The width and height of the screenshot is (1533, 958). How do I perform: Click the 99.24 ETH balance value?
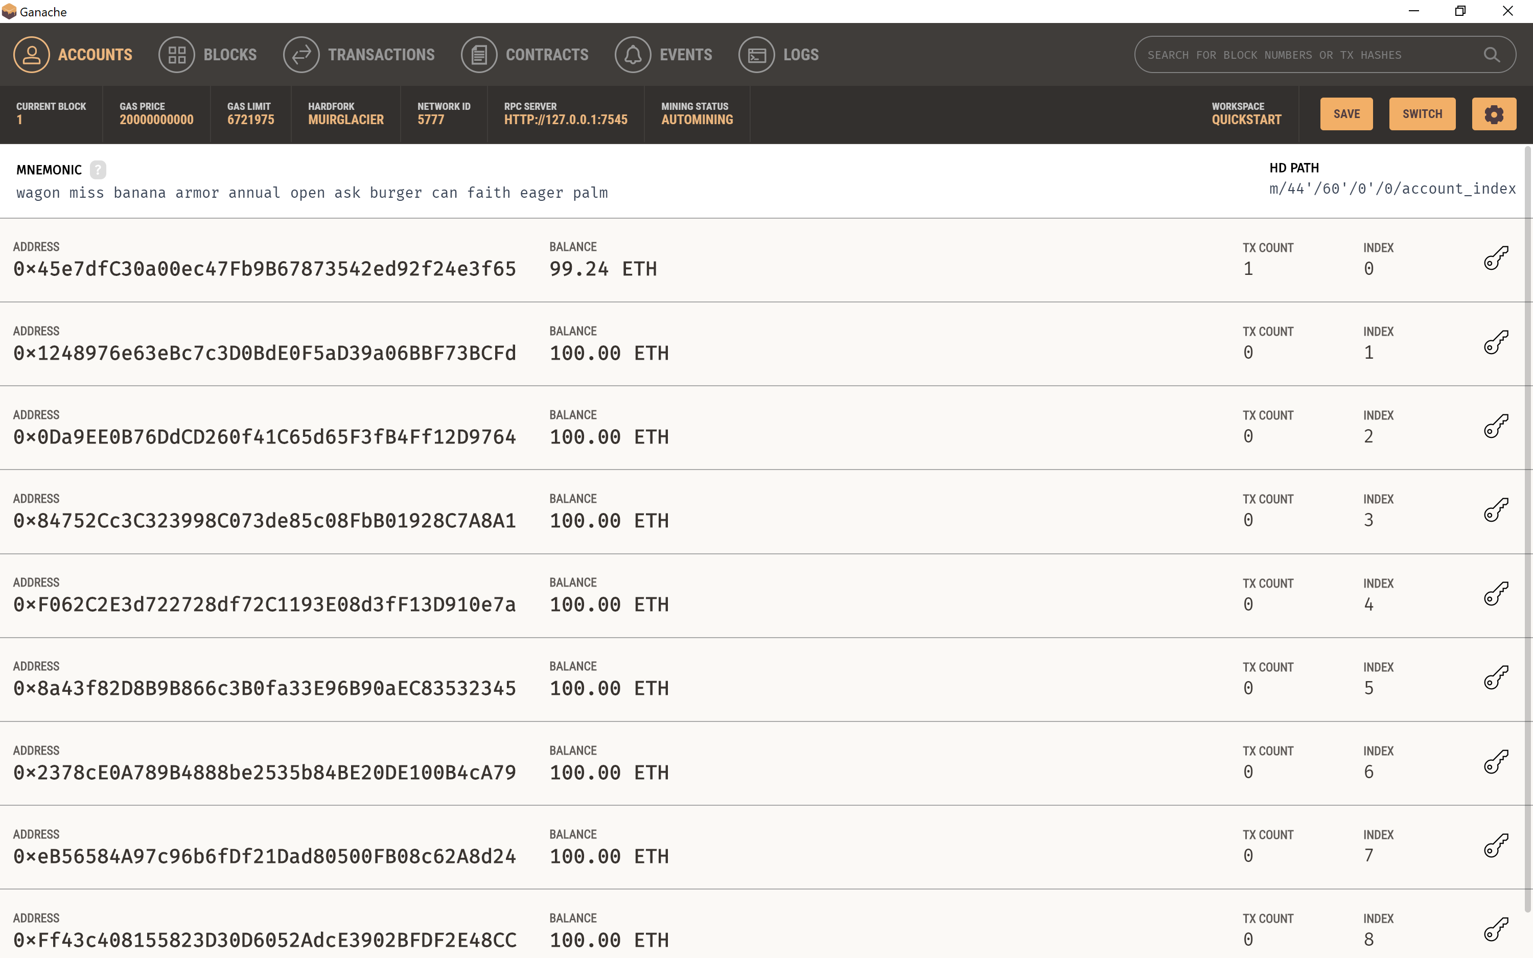pyautogui.click(x=603, y=269)
